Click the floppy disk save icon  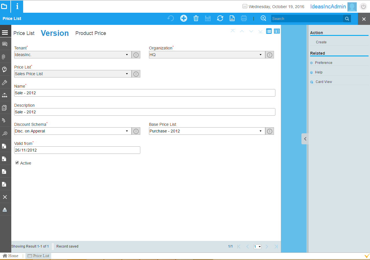[208, 19]
